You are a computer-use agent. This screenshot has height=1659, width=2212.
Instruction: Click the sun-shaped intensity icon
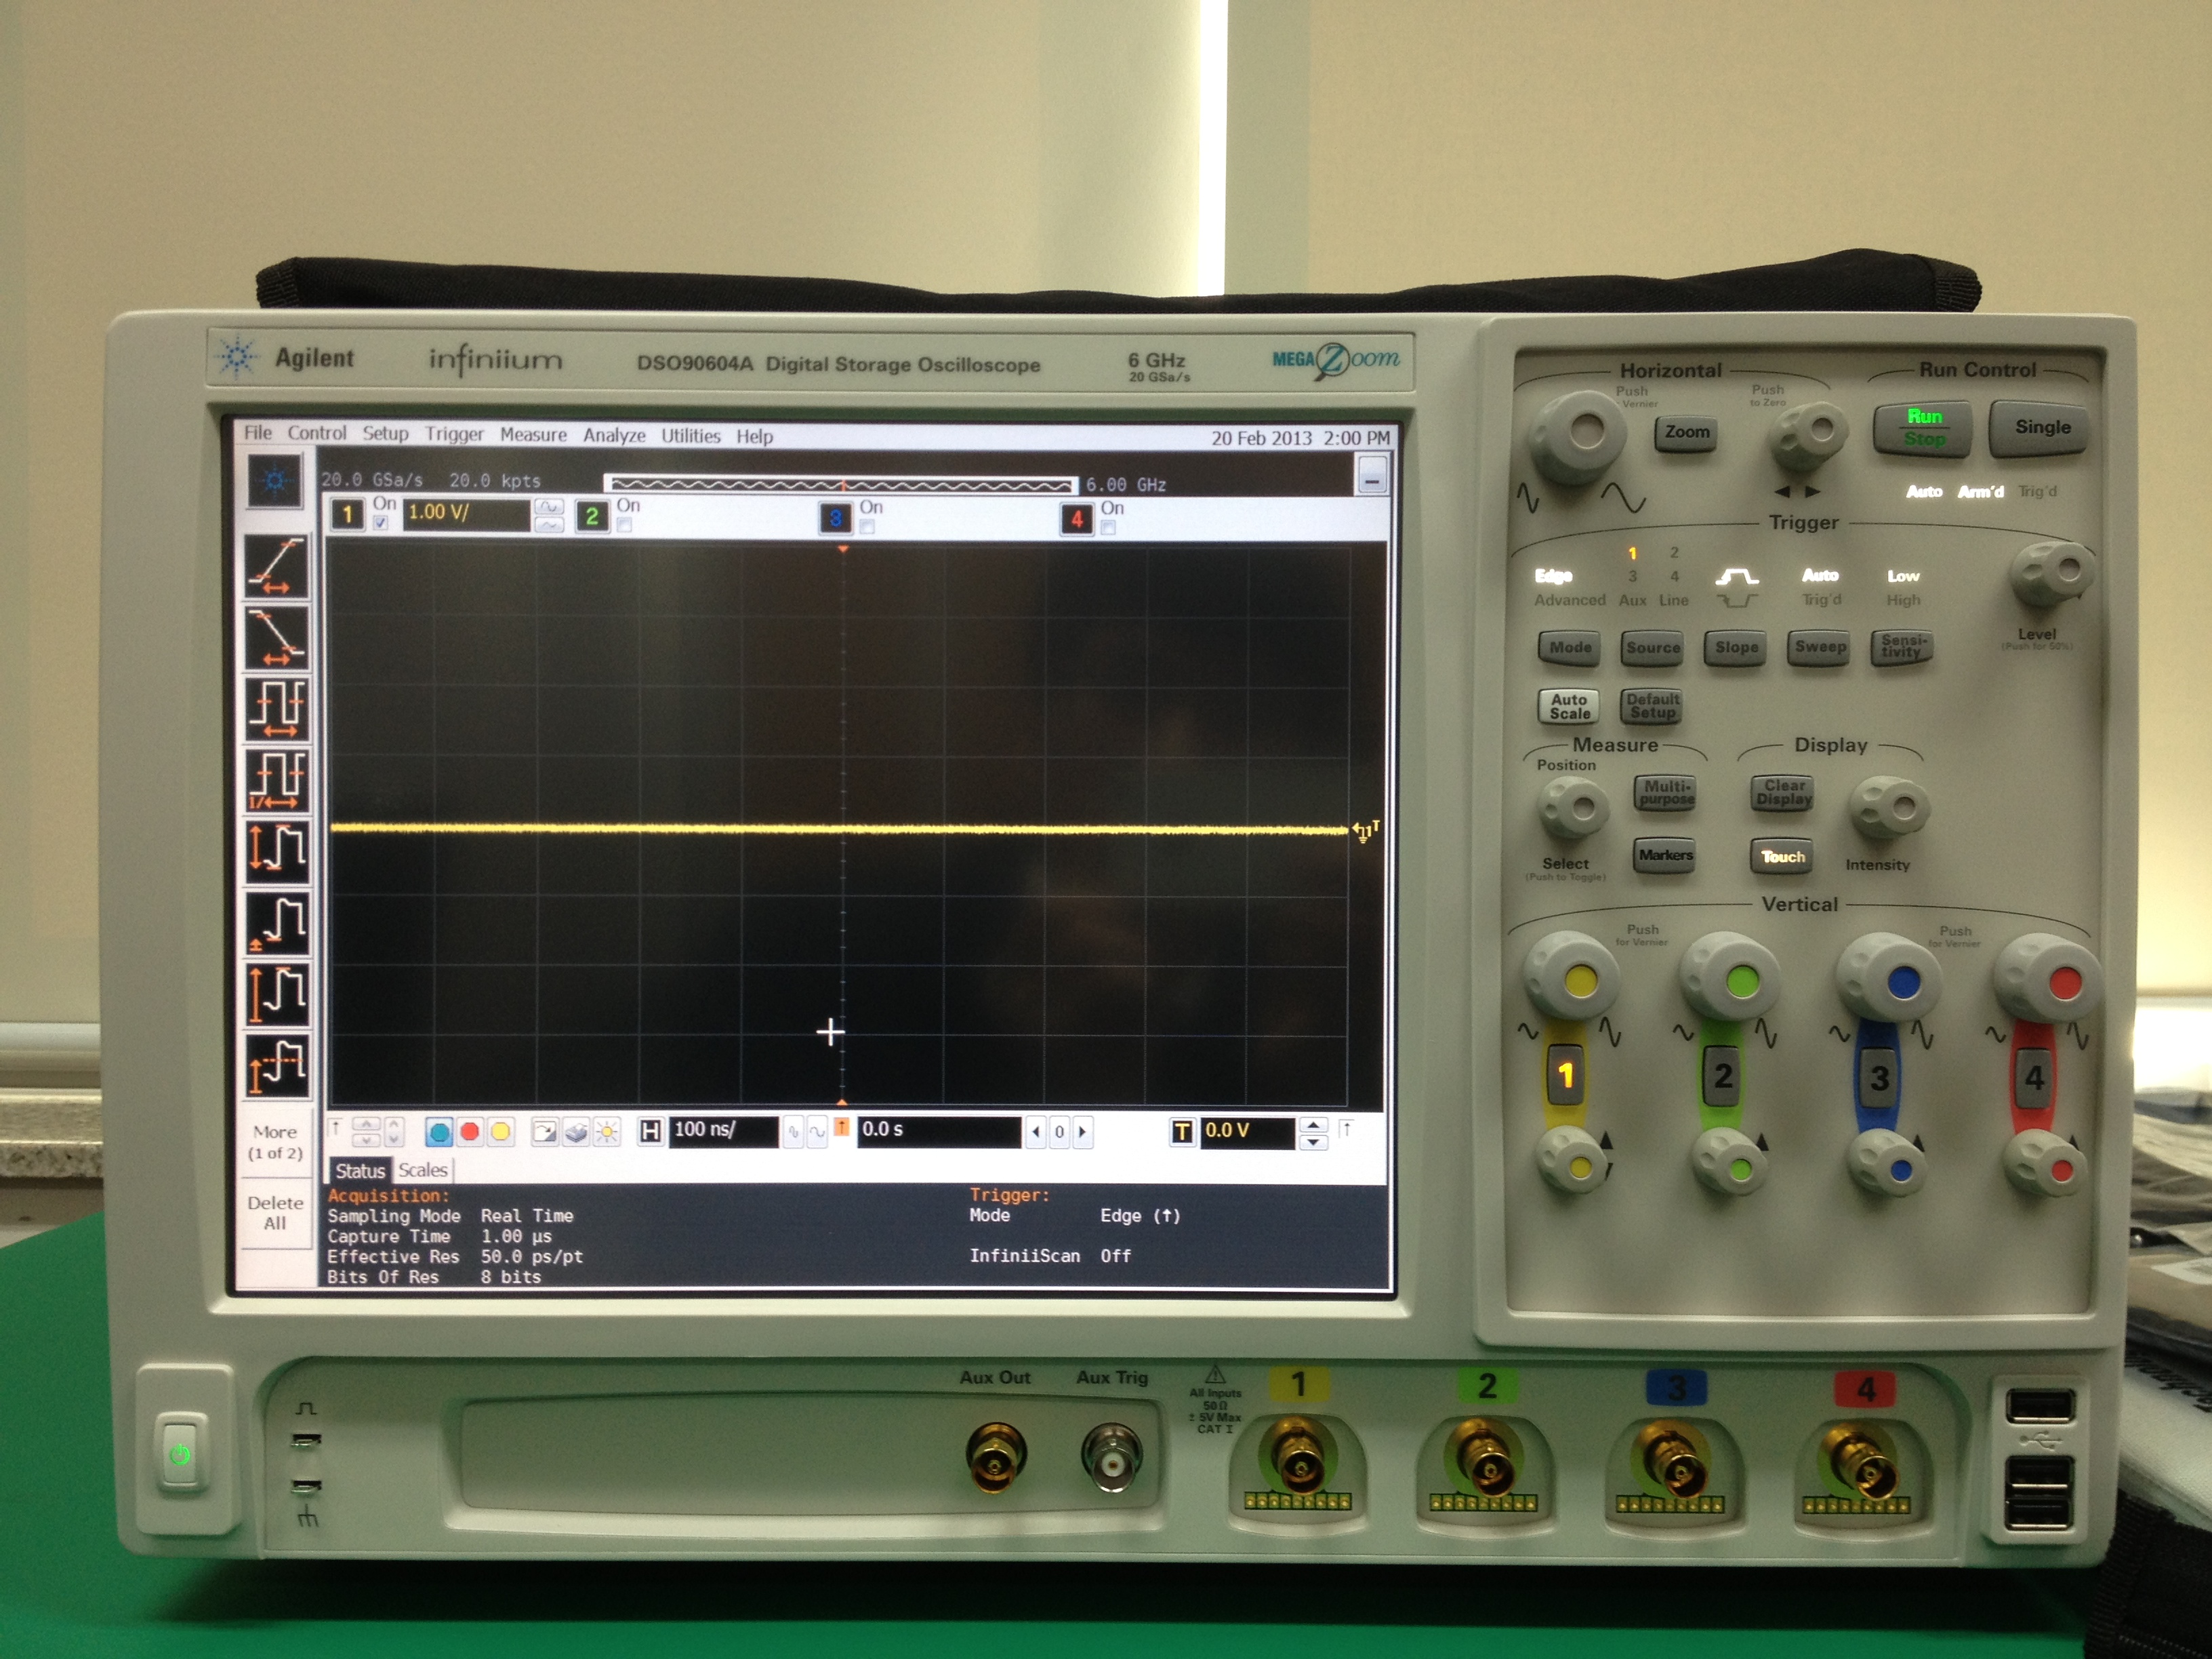tap(606, 1132)
